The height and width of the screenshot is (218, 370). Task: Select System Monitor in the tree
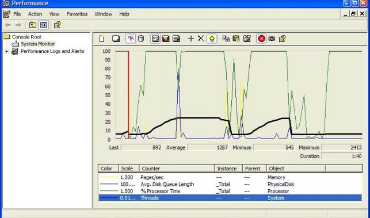click(37, 44)
